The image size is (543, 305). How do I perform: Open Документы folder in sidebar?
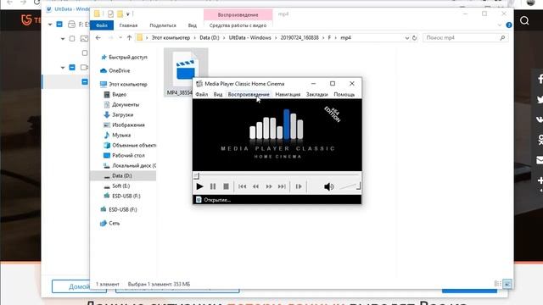126,104
